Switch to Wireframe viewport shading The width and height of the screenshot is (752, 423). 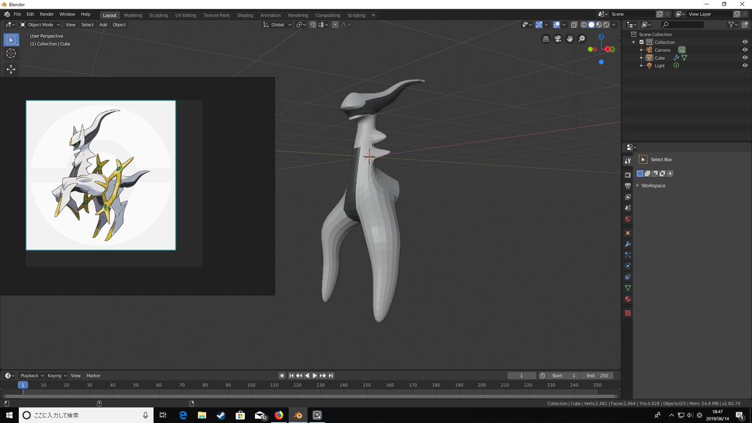(x=583, y=24)
